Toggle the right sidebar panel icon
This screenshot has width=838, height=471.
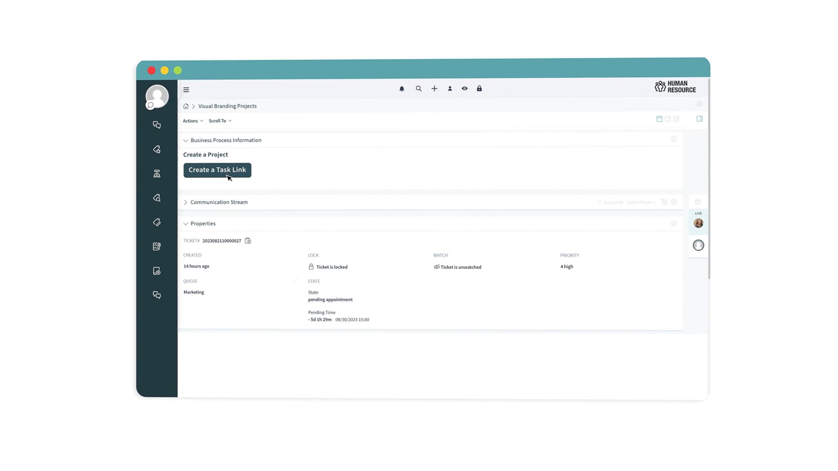[x=700, y=119]
